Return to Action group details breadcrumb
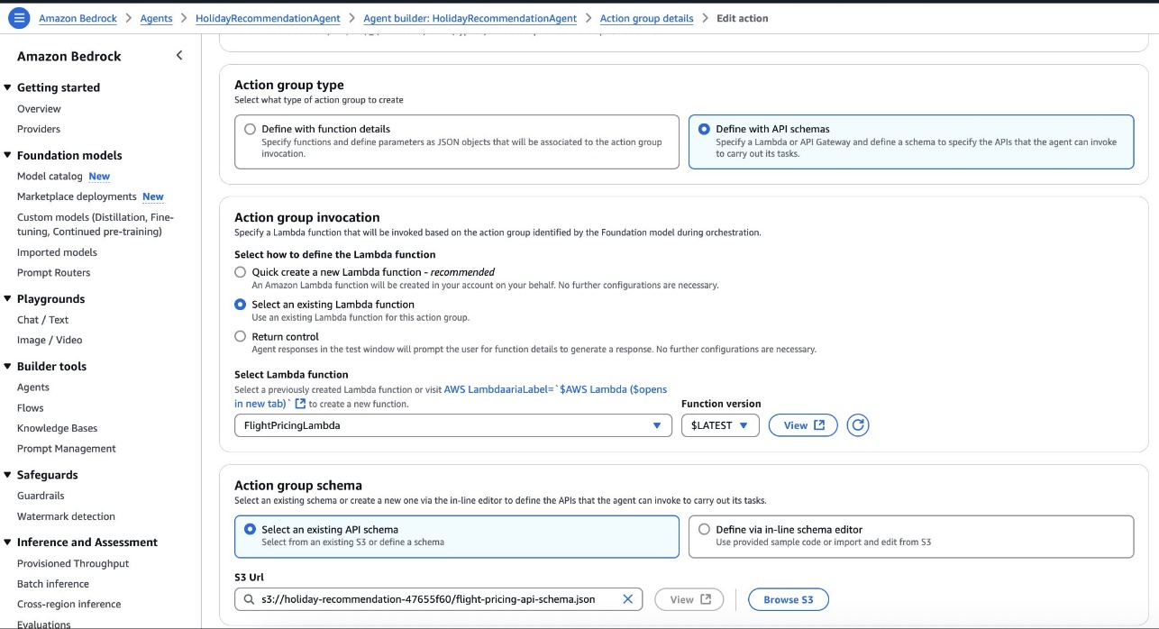Screen dimensions: 1159x629 click(x=646, y=18)
